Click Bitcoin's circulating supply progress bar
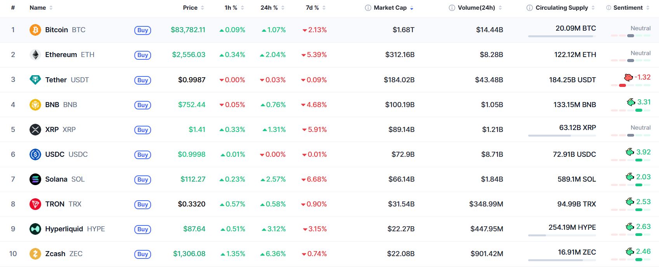Screen dimensions: 659x267 pyautogui.click(x=562, y=36)
